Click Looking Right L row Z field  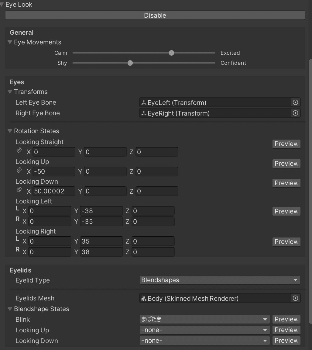point(153,241)
